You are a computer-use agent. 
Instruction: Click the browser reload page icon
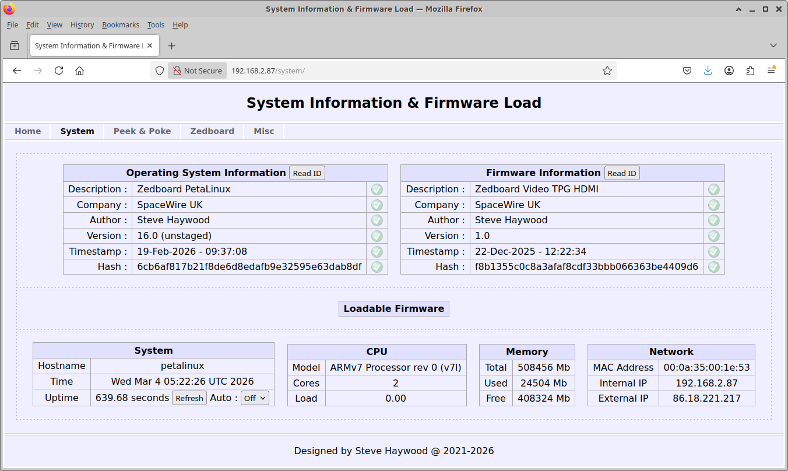(x=59, y=71)
